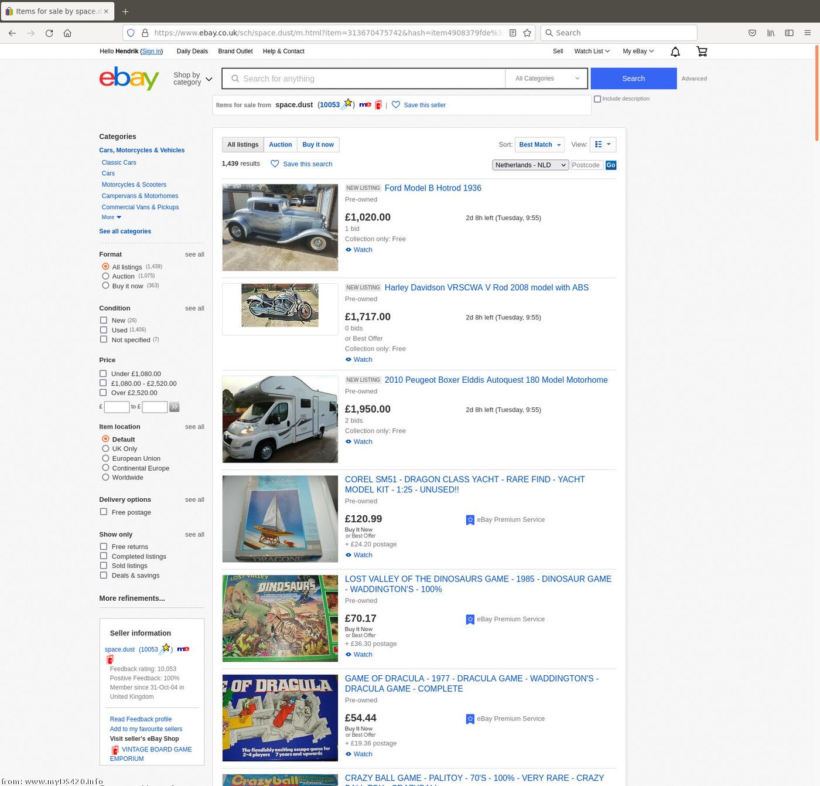The height and width of the screenshot is (786, 820).
Task: Open the My eBay dropdown
Action: tap(638, 52)
